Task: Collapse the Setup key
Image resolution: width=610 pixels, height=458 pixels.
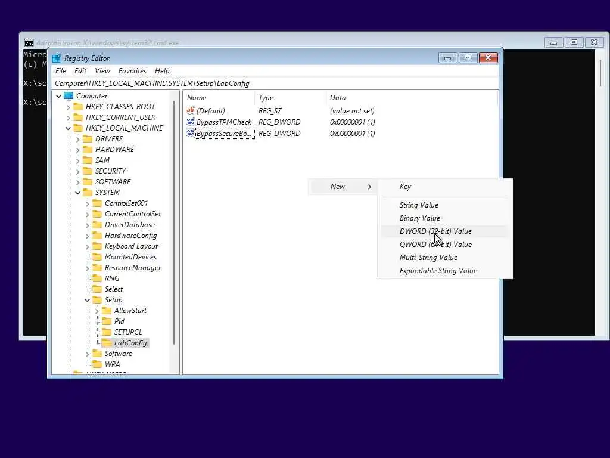Action: pyautogui.click(x=87, y=300)
